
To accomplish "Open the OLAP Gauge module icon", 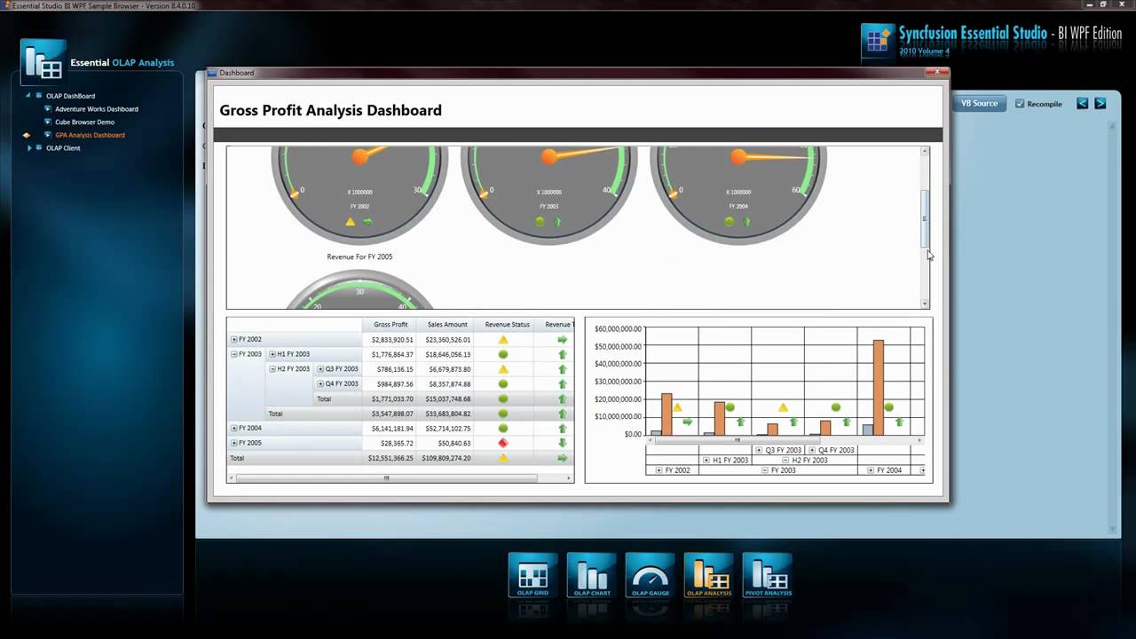I will coord(650,575).
